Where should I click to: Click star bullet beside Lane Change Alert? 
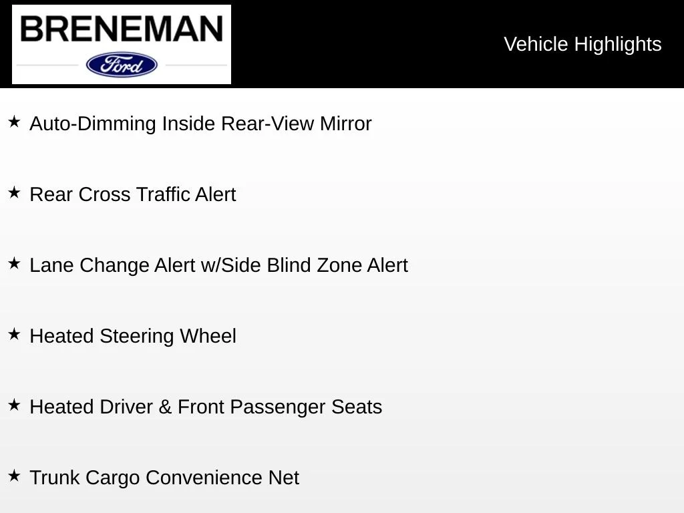15,263
